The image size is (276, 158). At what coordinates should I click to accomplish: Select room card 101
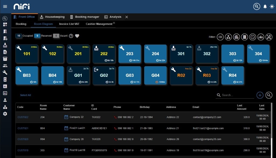click(27, 54)
